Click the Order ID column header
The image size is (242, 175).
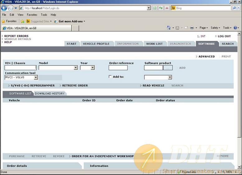click(89, 100)
